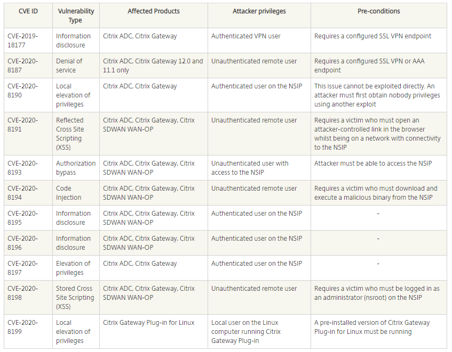Select the CVE-2020-8187 ID cell
Viewport: 452px width, 352px height.
point(22,66)
